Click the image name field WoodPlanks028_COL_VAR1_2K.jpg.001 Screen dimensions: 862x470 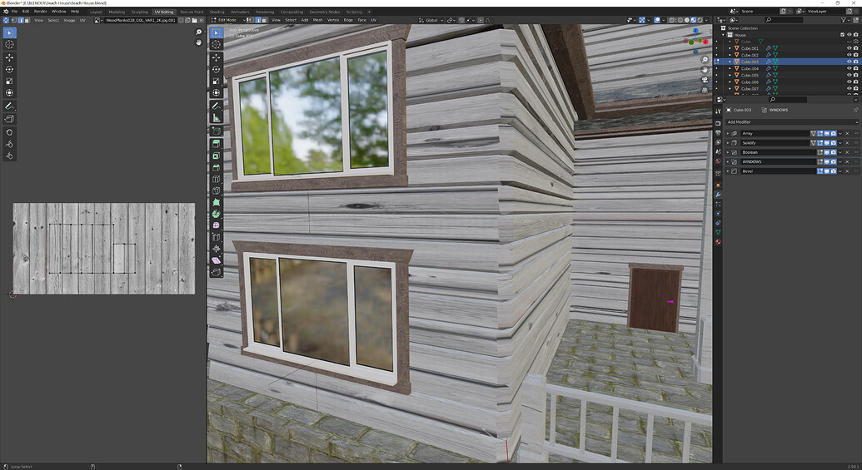pyautogui.click(x=140, y=20)
